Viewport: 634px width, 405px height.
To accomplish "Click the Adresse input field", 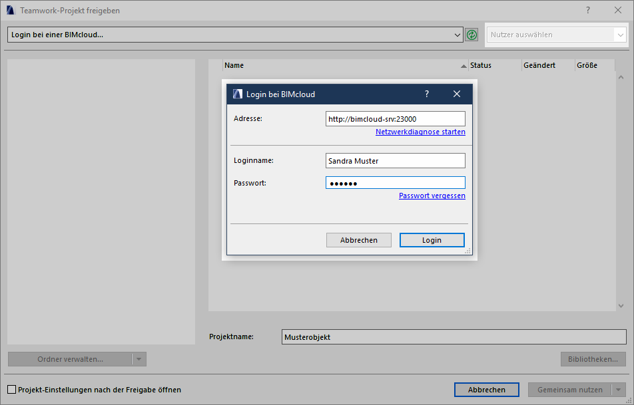I will tap(396, 119).
